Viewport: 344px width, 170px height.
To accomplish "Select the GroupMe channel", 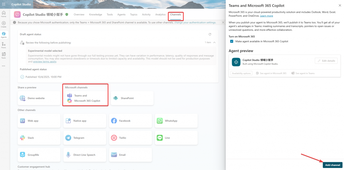I will tap(39, 155).
